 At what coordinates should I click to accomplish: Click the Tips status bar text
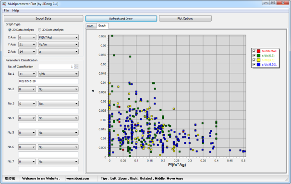(142, 178)
